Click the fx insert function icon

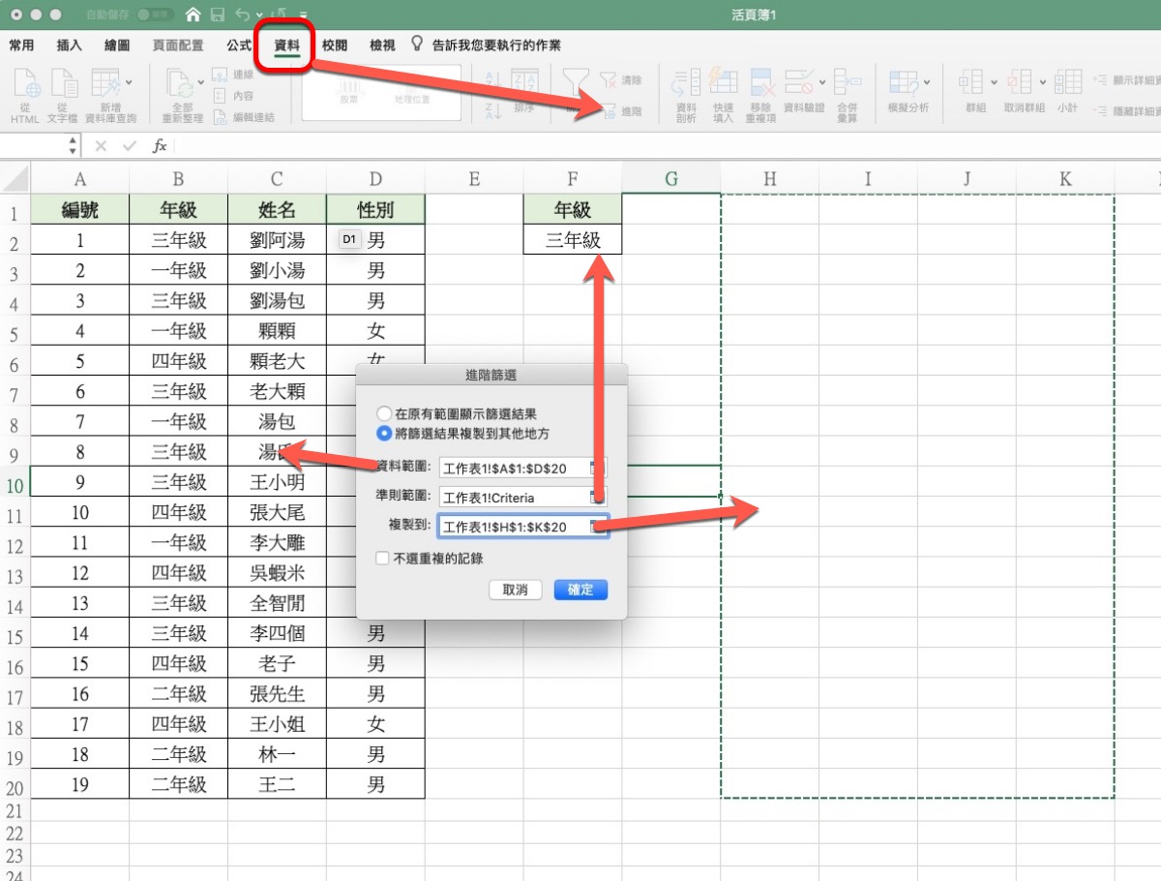(160, 146)
